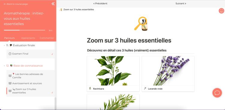Click the checkmark next to Examen Final
This screenshot has height=110, width=225.
[x=52, y=54]
